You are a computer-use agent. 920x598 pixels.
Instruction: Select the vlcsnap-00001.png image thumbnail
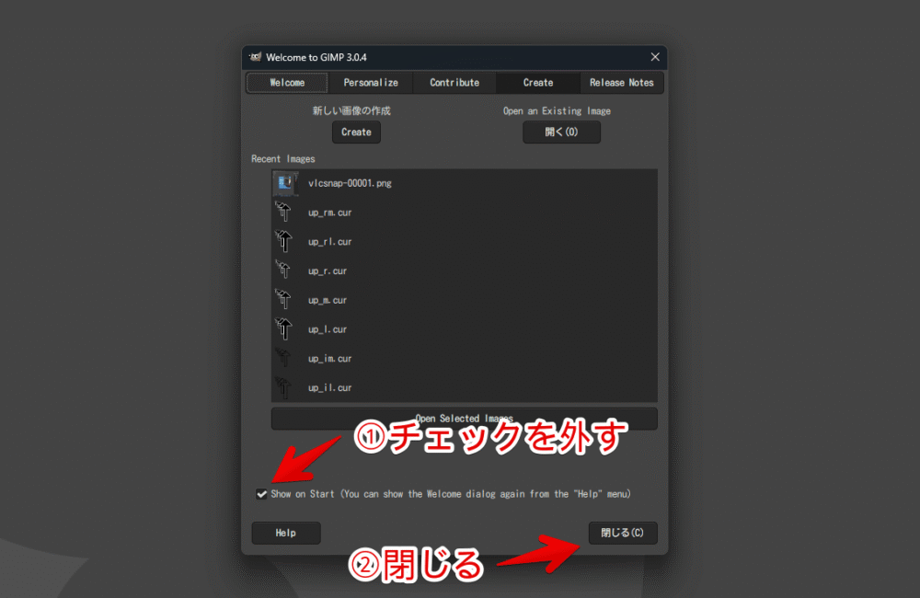pyautogui.click(x=285, y=182)
